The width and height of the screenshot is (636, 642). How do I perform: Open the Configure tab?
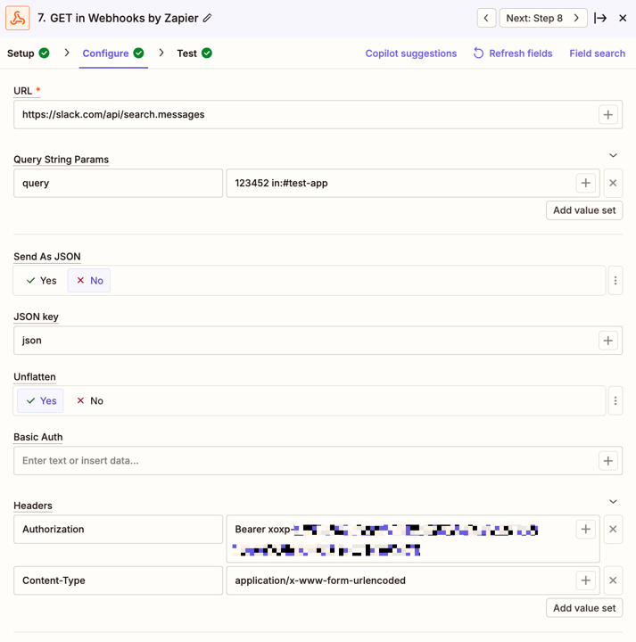pyautogui.click(x=113, y=53)
